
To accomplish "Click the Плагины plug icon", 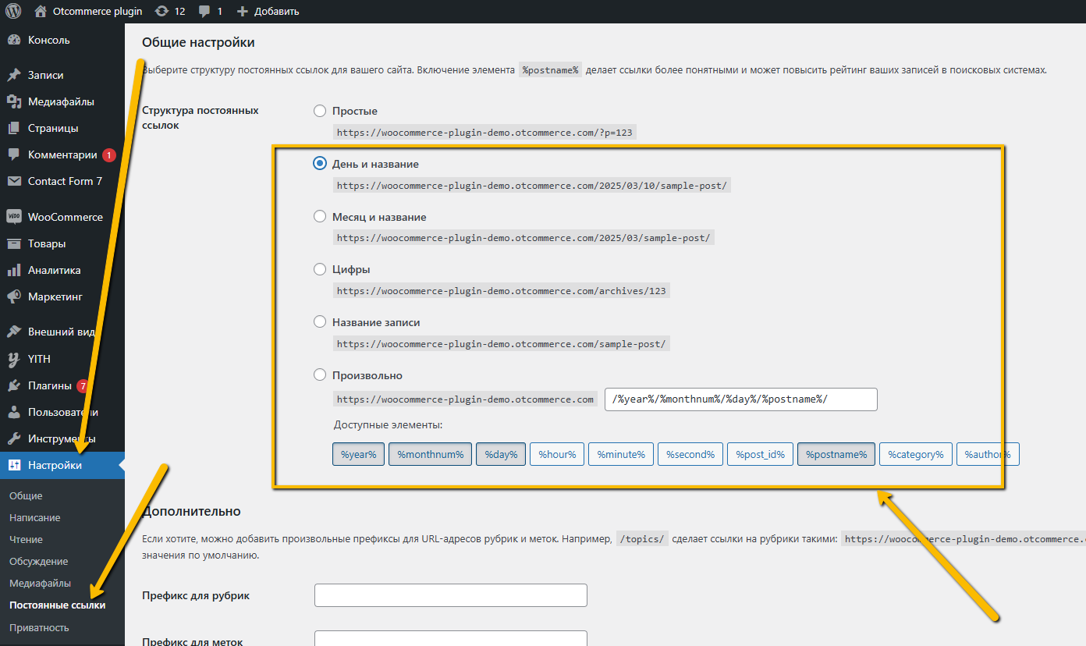I will [x=14, y=385].
